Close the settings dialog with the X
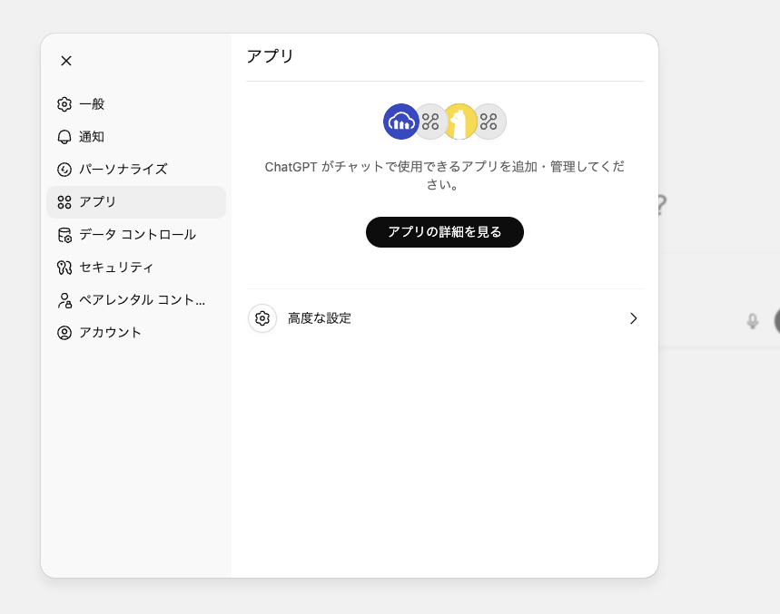Viewport: 780px width, 614px height. click(66, 61)
